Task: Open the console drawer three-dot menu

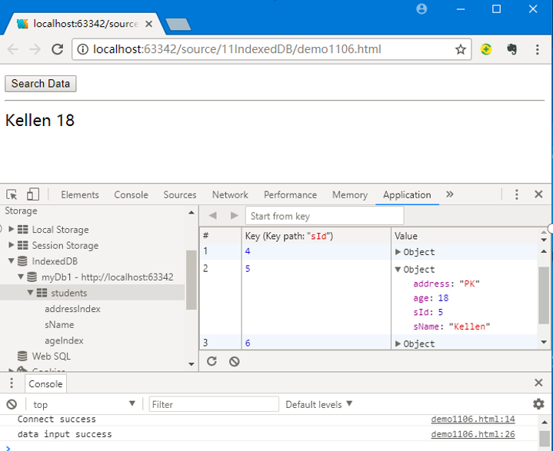Action: (12, 383)
